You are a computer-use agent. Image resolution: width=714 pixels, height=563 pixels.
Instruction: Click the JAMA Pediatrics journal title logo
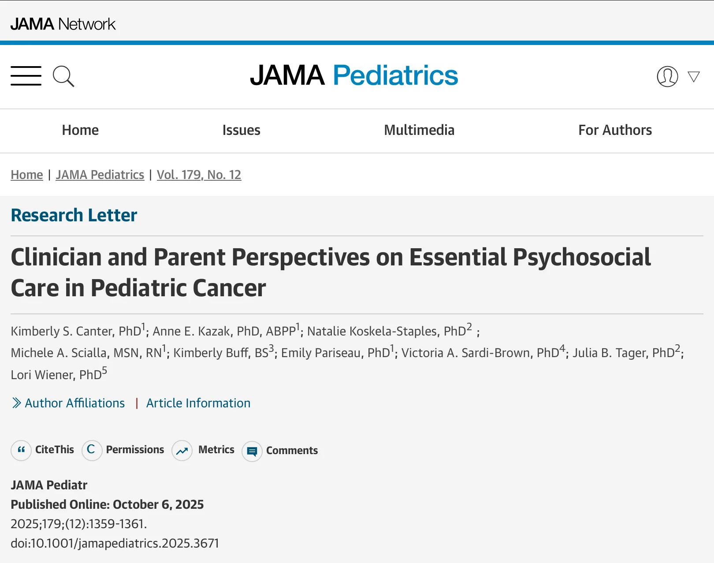(x=354, y=75)
